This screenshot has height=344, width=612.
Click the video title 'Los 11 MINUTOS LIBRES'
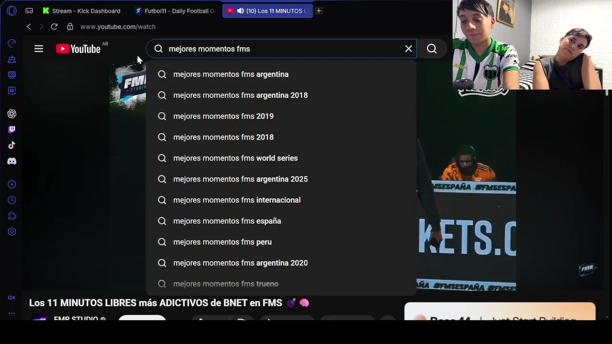tap(169, 303)
